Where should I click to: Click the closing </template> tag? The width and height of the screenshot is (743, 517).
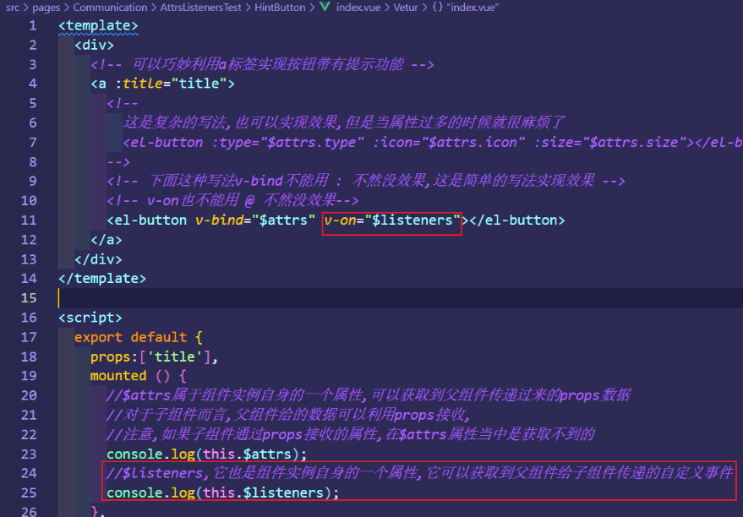click(102, 279)
